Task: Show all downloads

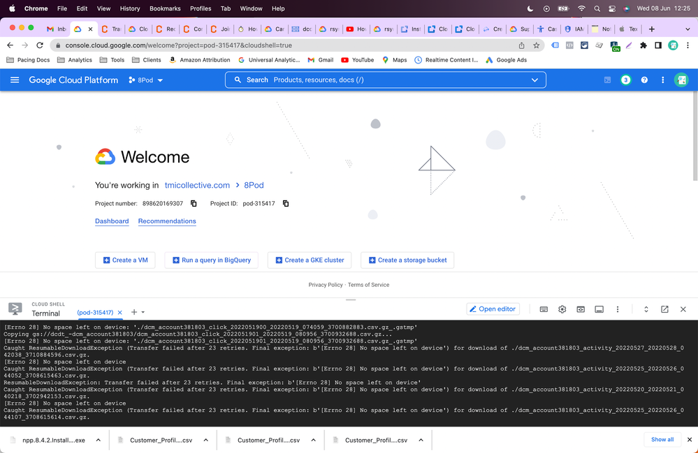Action: pyautogui.click(x=662, y=440)
